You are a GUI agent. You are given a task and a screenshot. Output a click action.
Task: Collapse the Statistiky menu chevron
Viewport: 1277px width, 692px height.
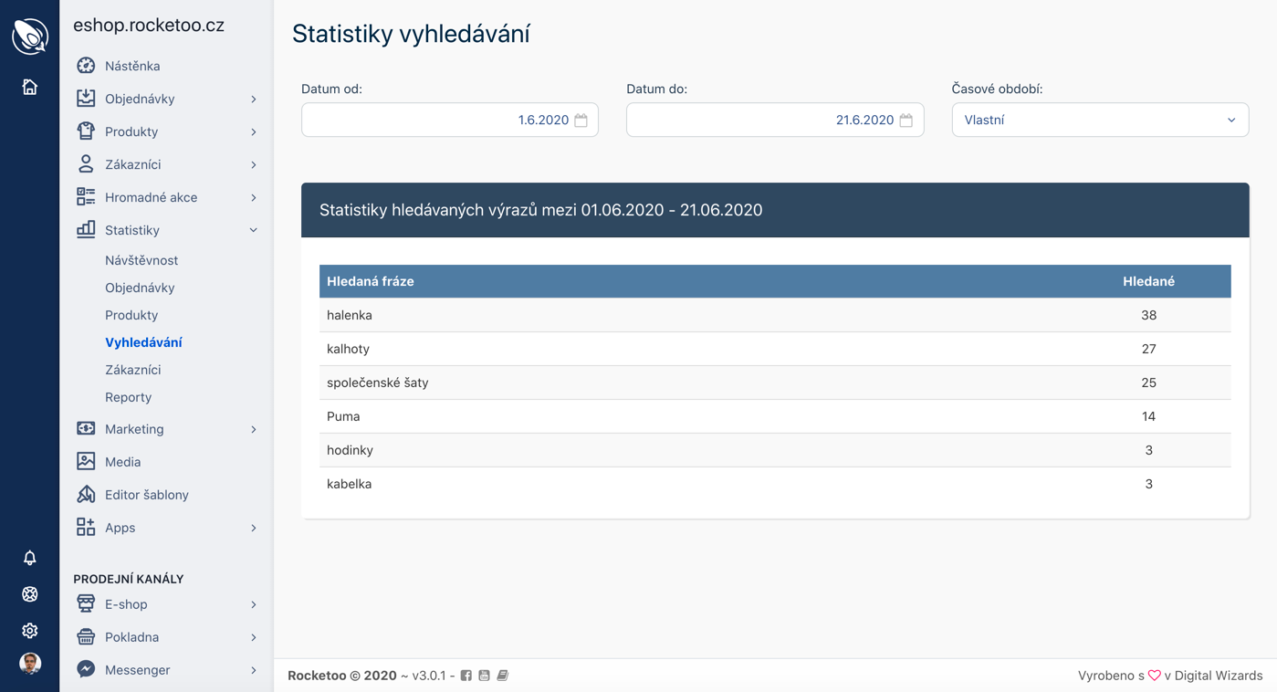click(x=254, y=230)
